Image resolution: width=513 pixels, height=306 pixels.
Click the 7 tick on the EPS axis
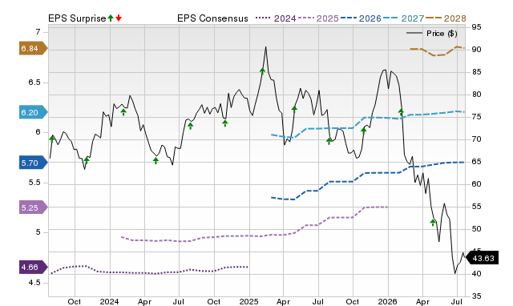(38, 32)
